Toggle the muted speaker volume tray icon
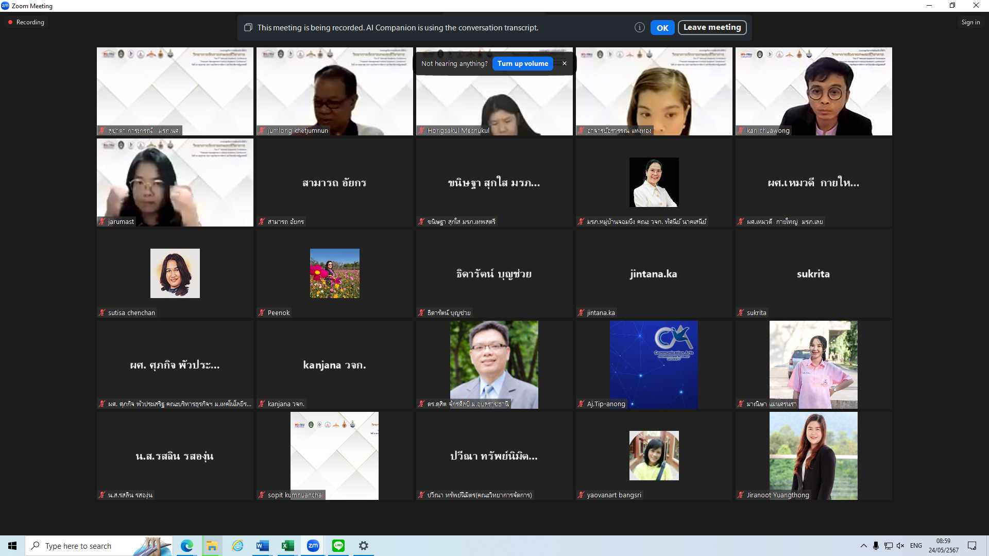 [900, 546]
